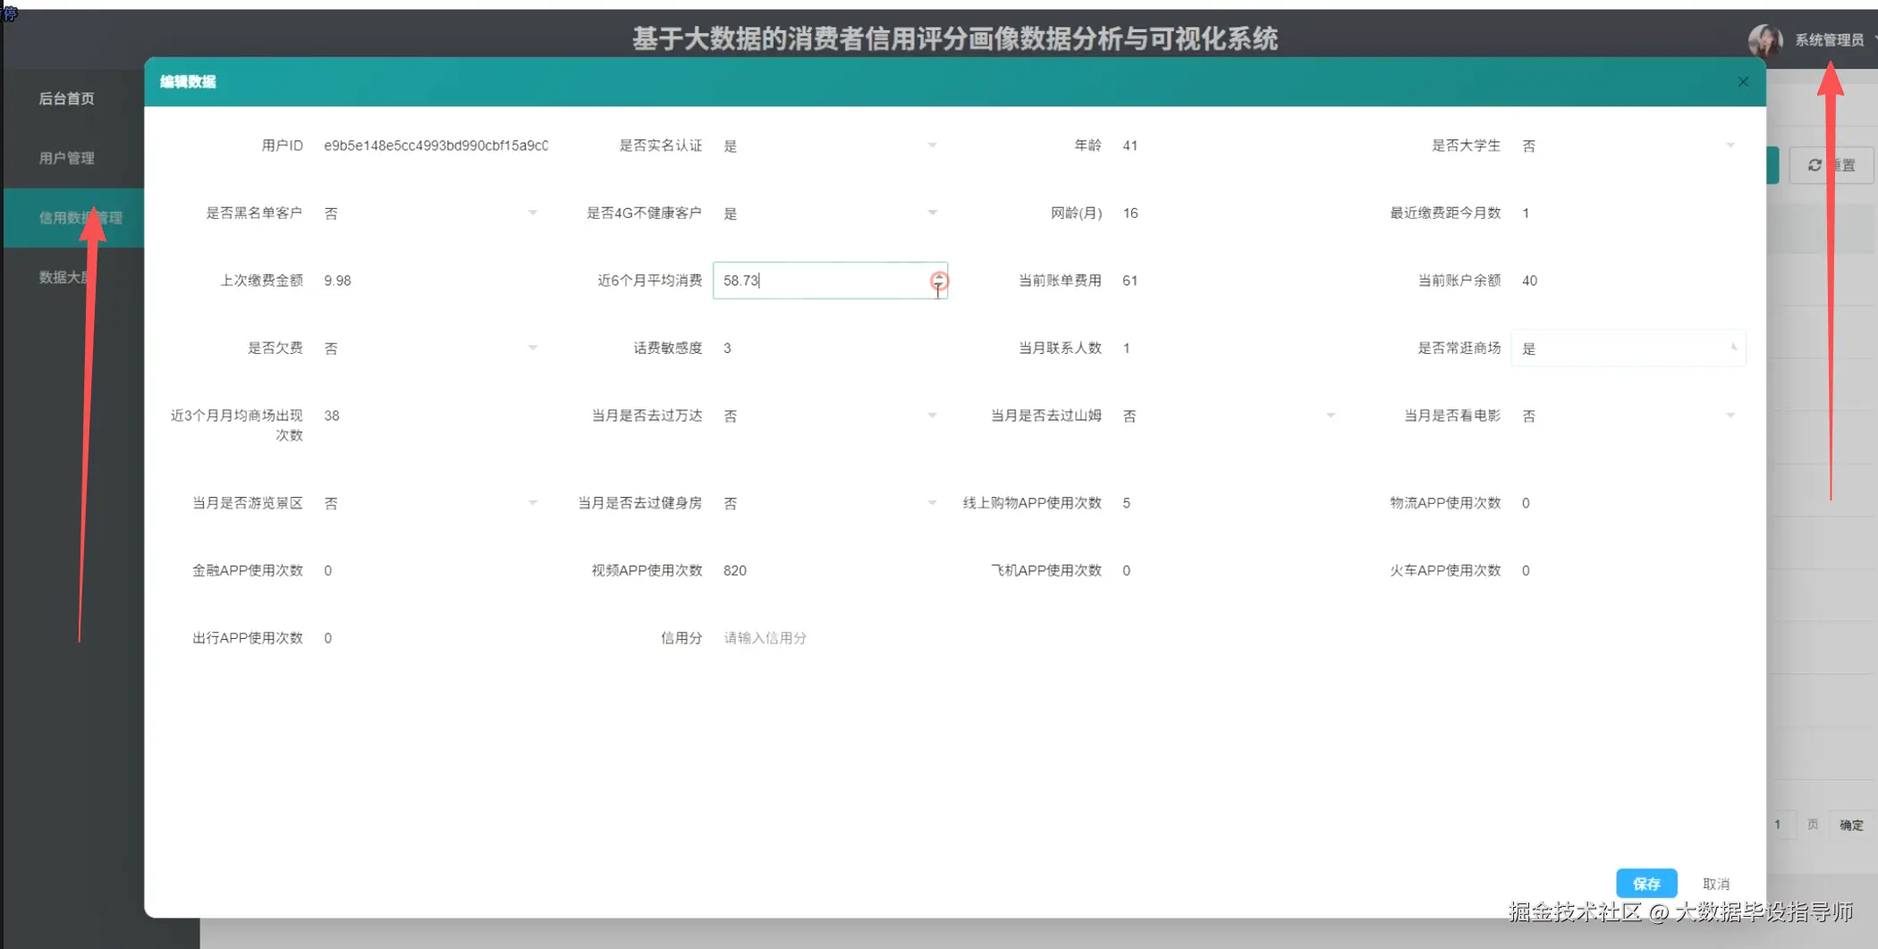The image size is (1878, 949).
Task: Open the 数据大屏 page
Action: pyautogui.click(x=65, y=277)
